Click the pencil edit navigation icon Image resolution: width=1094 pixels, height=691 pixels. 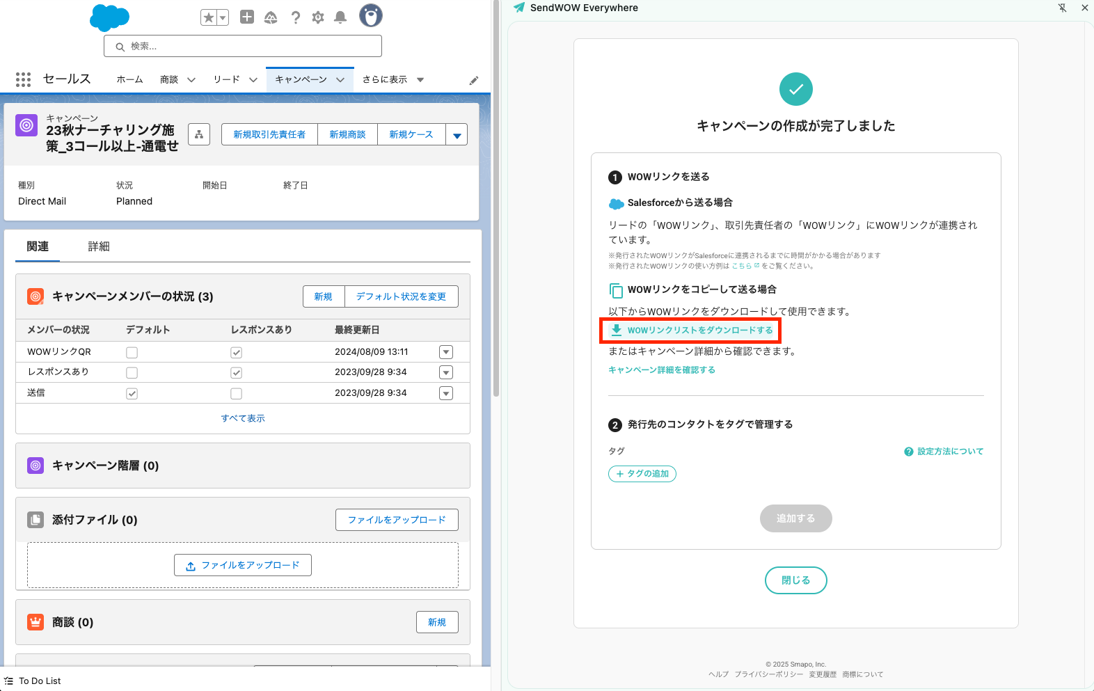click(474, 81)
